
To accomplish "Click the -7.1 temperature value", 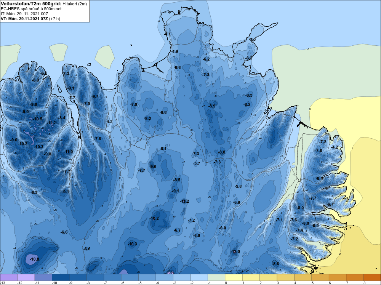I will [x=279, y=220].
